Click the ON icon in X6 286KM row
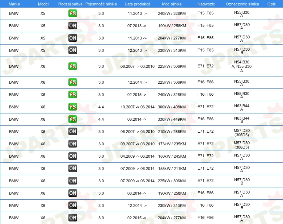The height and width of the screenshot is (224, 283). click(72, 131)
